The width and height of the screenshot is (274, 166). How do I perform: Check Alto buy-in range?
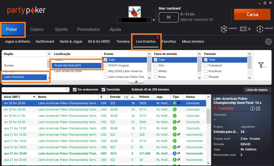155,65
